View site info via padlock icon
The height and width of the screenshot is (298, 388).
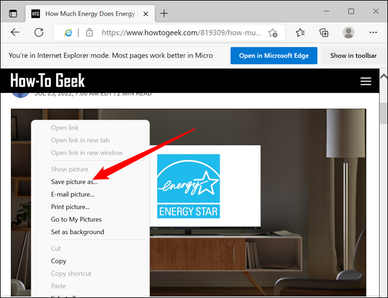(90, 32)
